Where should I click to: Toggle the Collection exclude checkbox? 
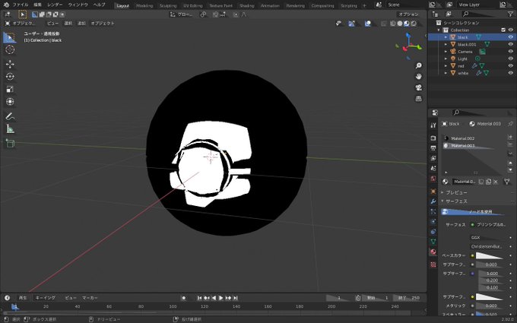[x=503, y=30]
